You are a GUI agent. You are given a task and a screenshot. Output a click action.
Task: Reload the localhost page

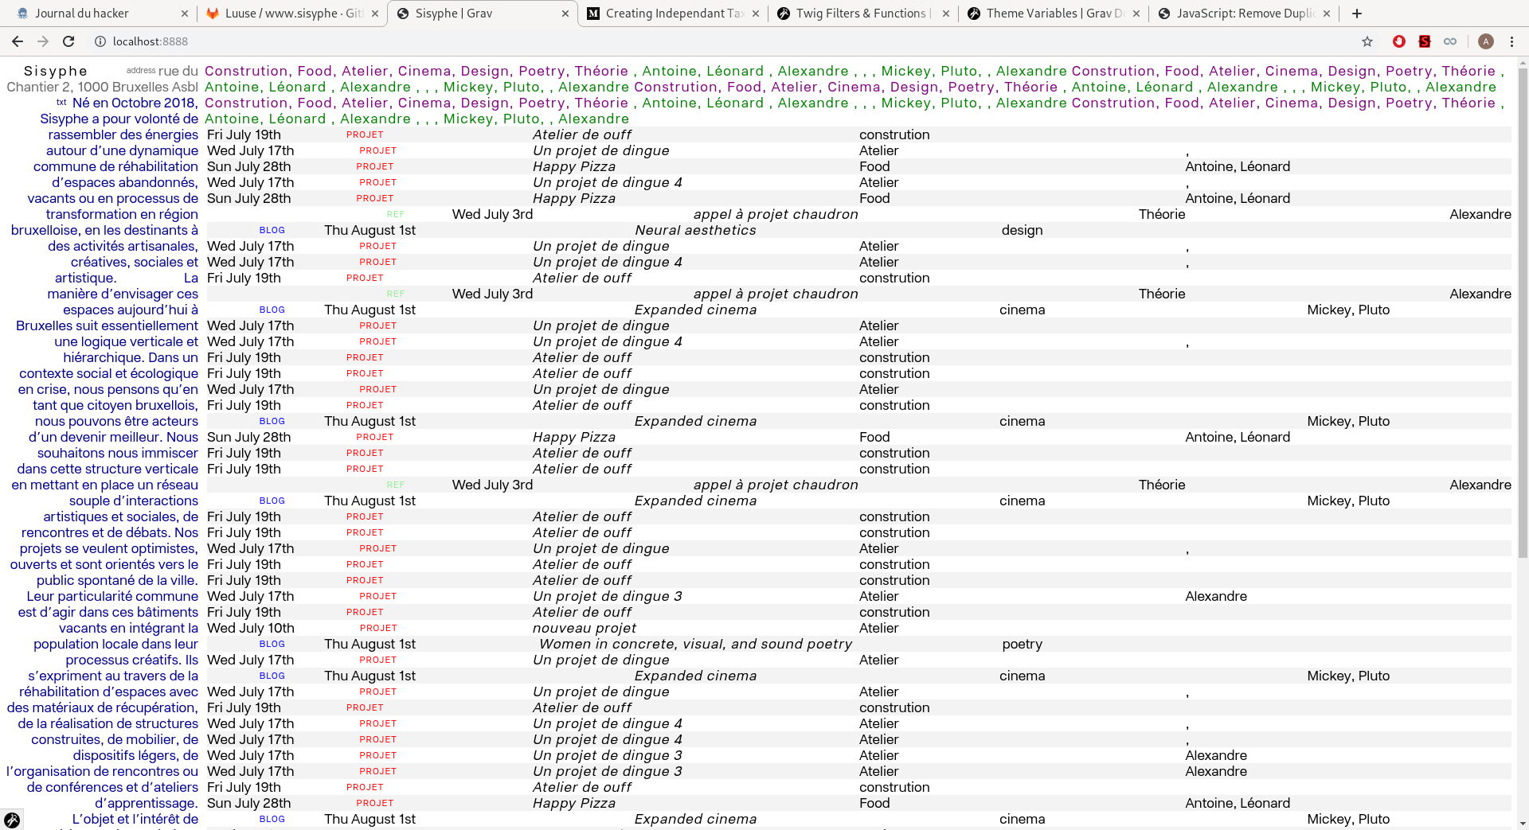(x=68, y=41)
